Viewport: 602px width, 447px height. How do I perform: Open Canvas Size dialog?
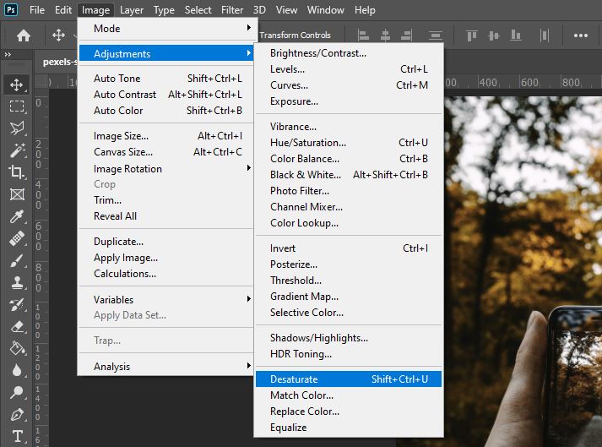pos(165,152)
